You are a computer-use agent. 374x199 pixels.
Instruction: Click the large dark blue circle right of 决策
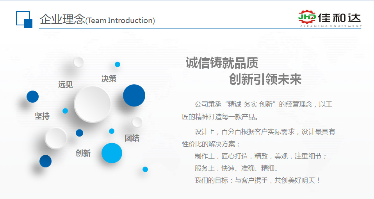(x=134, y=96)
